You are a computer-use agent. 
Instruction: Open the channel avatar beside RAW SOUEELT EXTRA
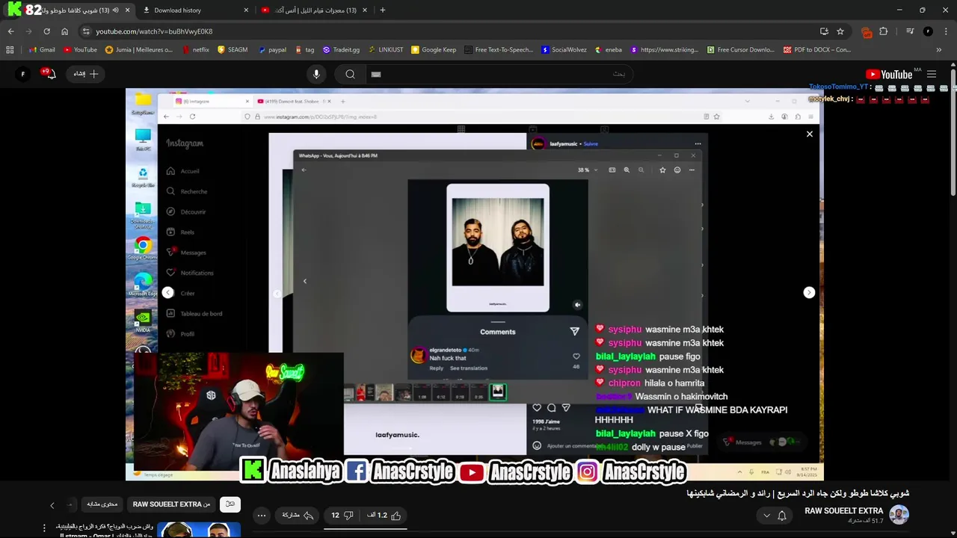[x=899, y=515]
